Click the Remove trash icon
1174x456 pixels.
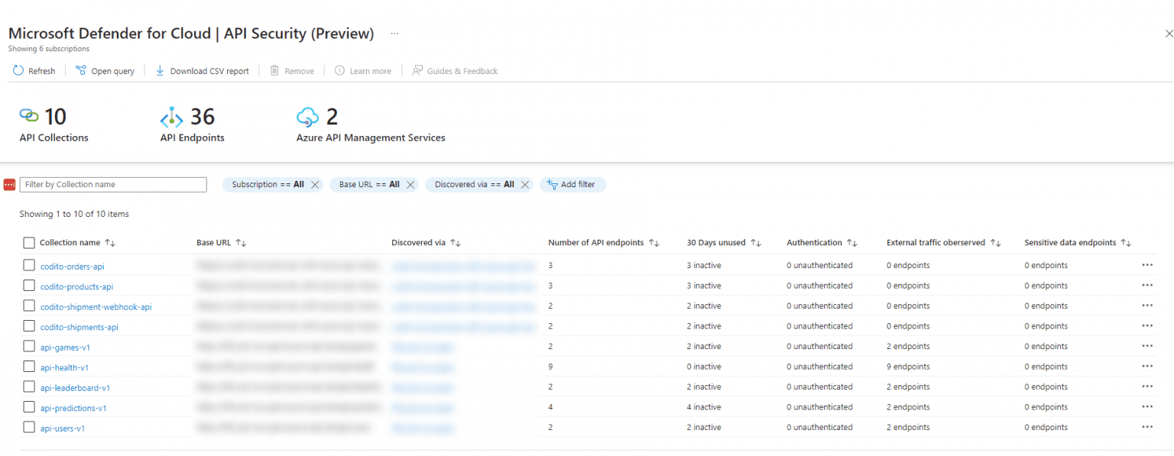[x=276, y=70]
